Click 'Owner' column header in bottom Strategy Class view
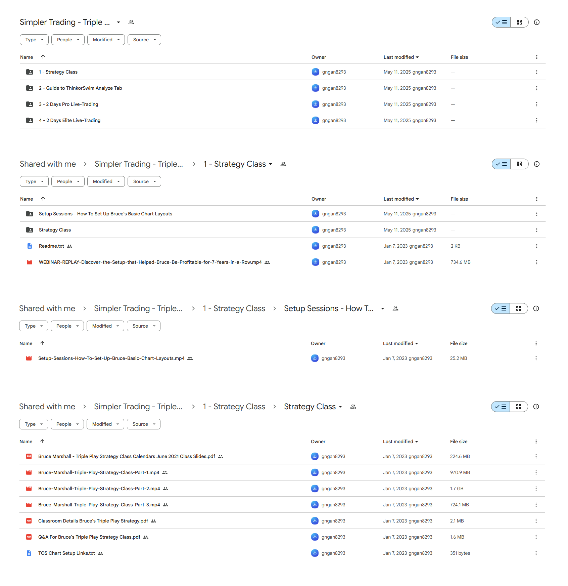 tap(318, 442)
